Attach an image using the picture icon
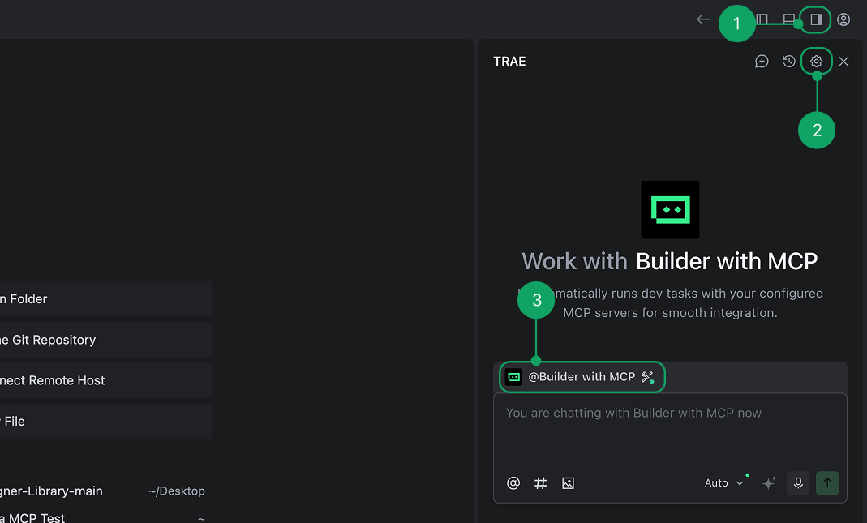 [x=568, y=483]
